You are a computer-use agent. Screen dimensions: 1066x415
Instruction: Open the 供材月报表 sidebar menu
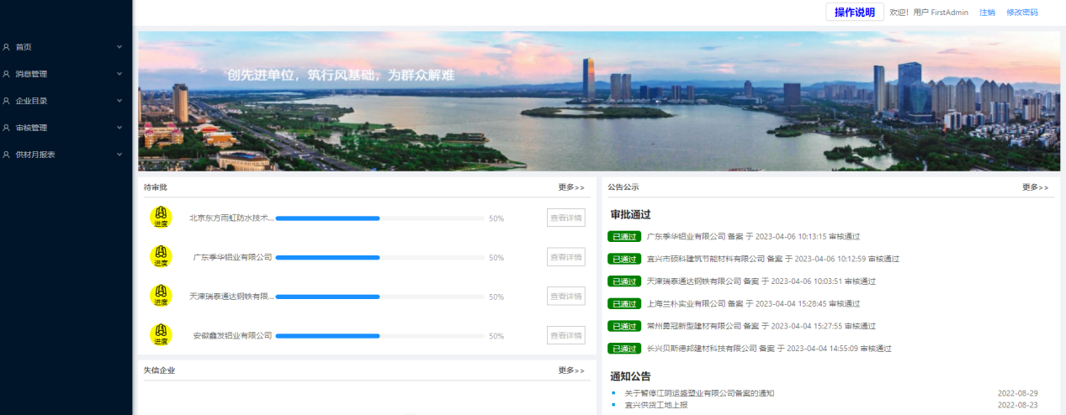point(34,155)
